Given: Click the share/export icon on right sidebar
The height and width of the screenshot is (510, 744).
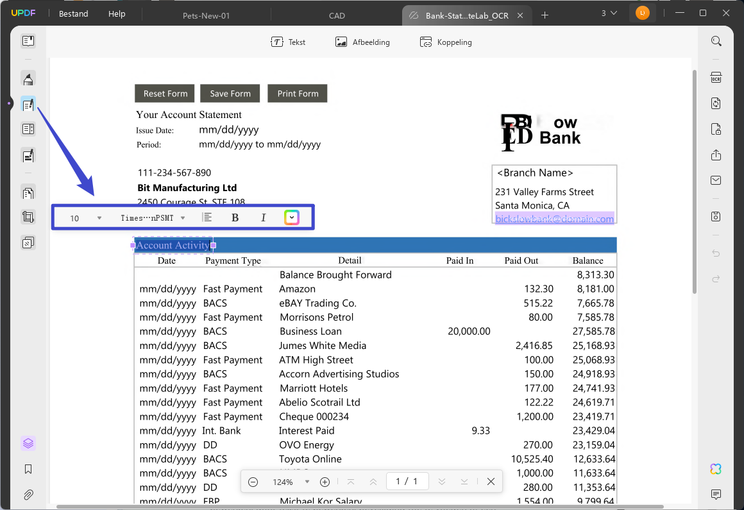Looking at the screenshot, I should [716, 155].
